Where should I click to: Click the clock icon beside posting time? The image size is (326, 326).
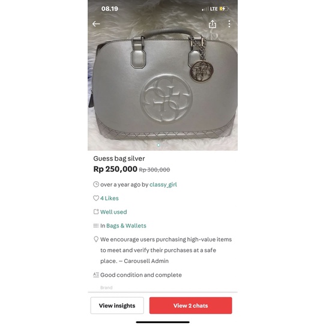tap(96, 184)
